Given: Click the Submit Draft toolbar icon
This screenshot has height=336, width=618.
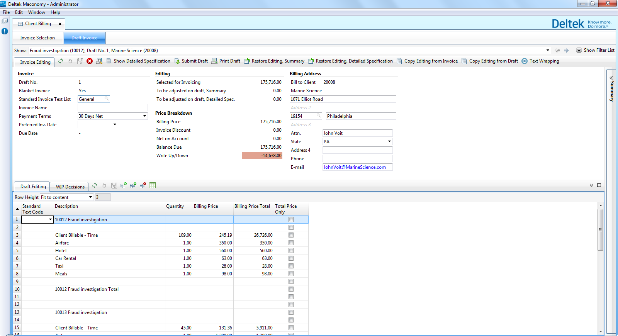Looking at the screenshot, I should 177,61.
